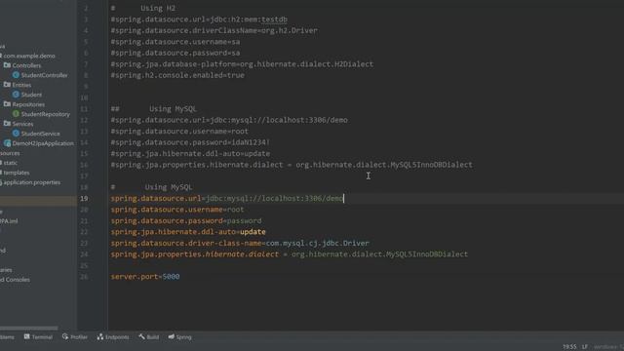Open the Build tool window
This screenshot has width=624, height=351.
(148, 337)
